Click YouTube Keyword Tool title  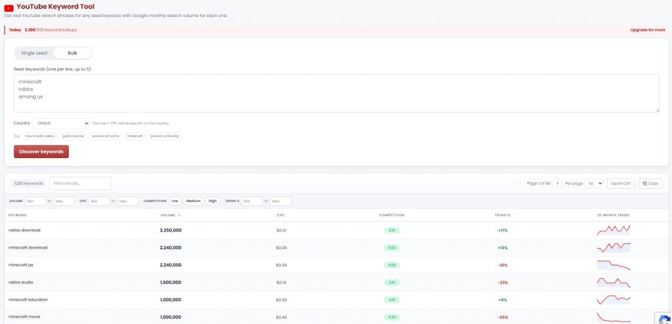pos(55,7)
